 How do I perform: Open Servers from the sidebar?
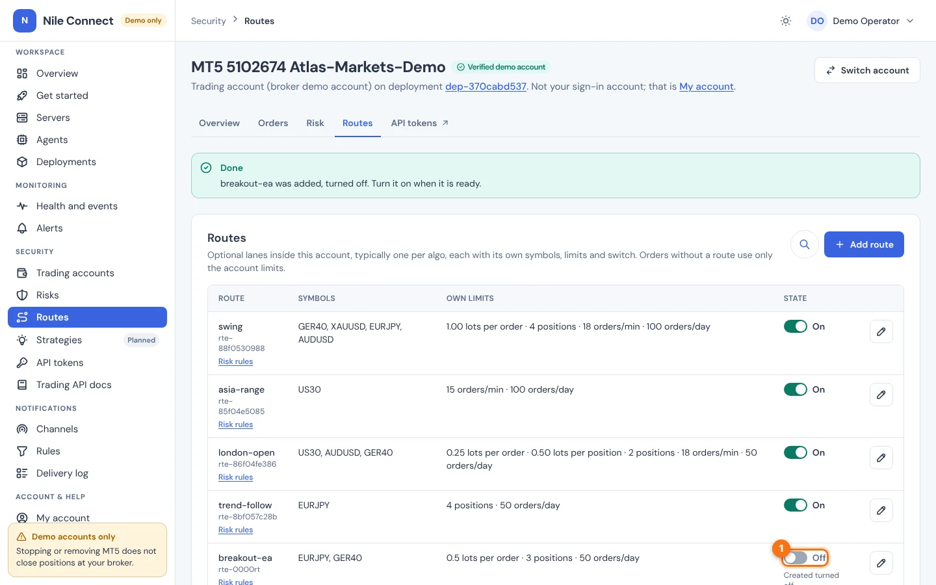tap(87, 118)
